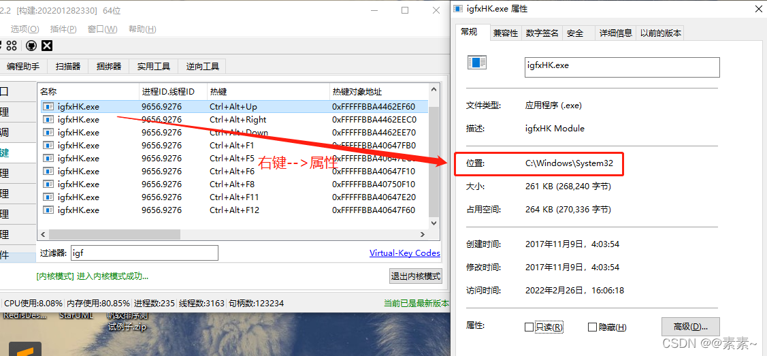Open the 以前的版本 tab in Properties

click(660, 33)
